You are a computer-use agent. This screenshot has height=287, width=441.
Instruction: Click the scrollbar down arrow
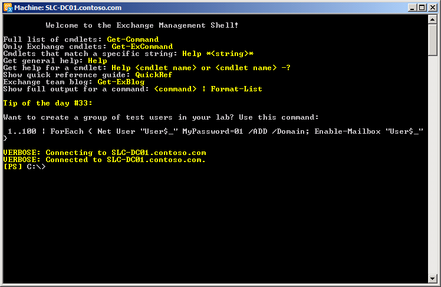(x=433, y=279)
